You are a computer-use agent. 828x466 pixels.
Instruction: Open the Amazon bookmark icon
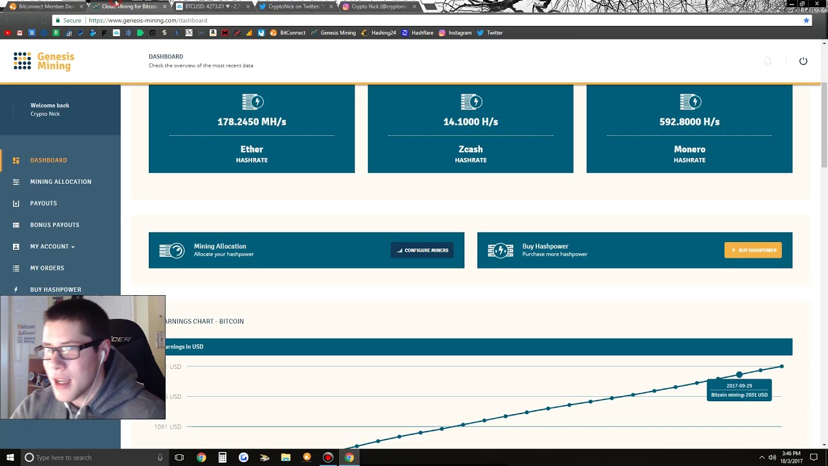[x=213, y=32]
